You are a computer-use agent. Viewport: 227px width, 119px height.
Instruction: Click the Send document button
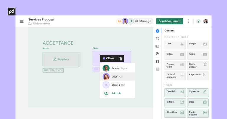pyautogui.click(x=169, y=21)
